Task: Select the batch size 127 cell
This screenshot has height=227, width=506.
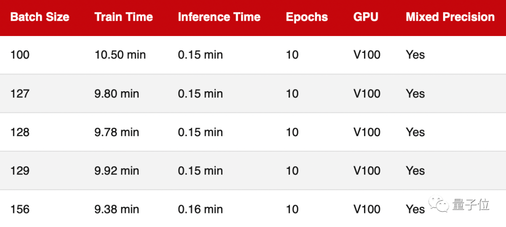Action: coord(20,94)
